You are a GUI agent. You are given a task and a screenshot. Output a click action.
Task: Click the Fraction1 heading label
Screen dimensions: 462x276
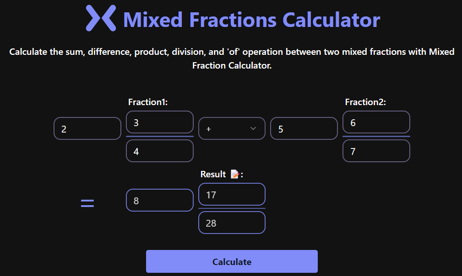(147, 102)
